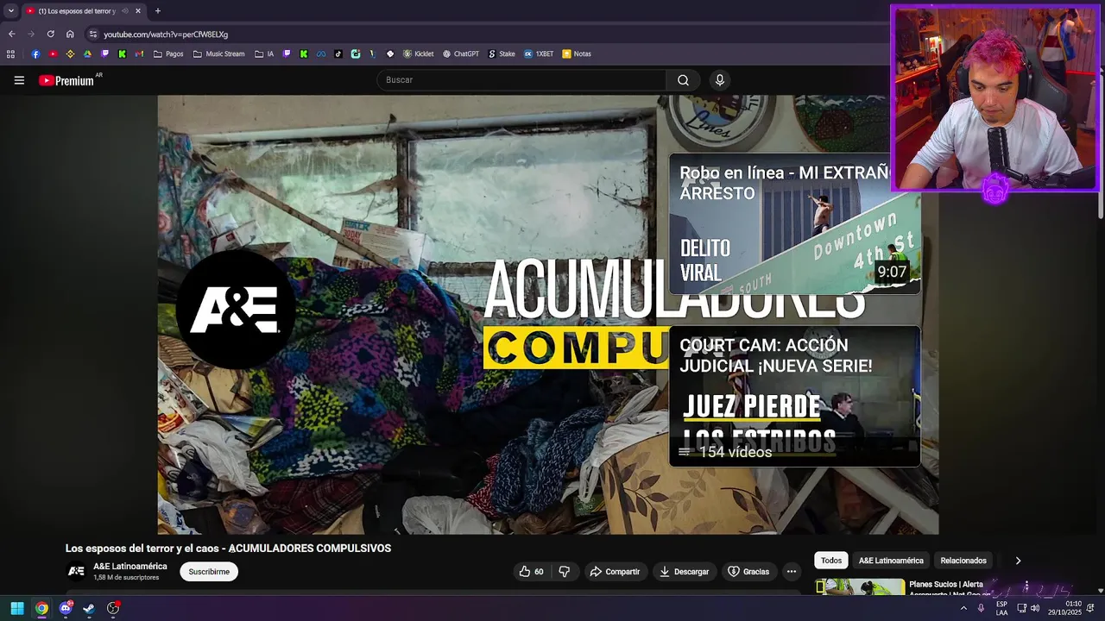Like the video with thumbs up
1105x621 pixels.
tap(531, 571)
